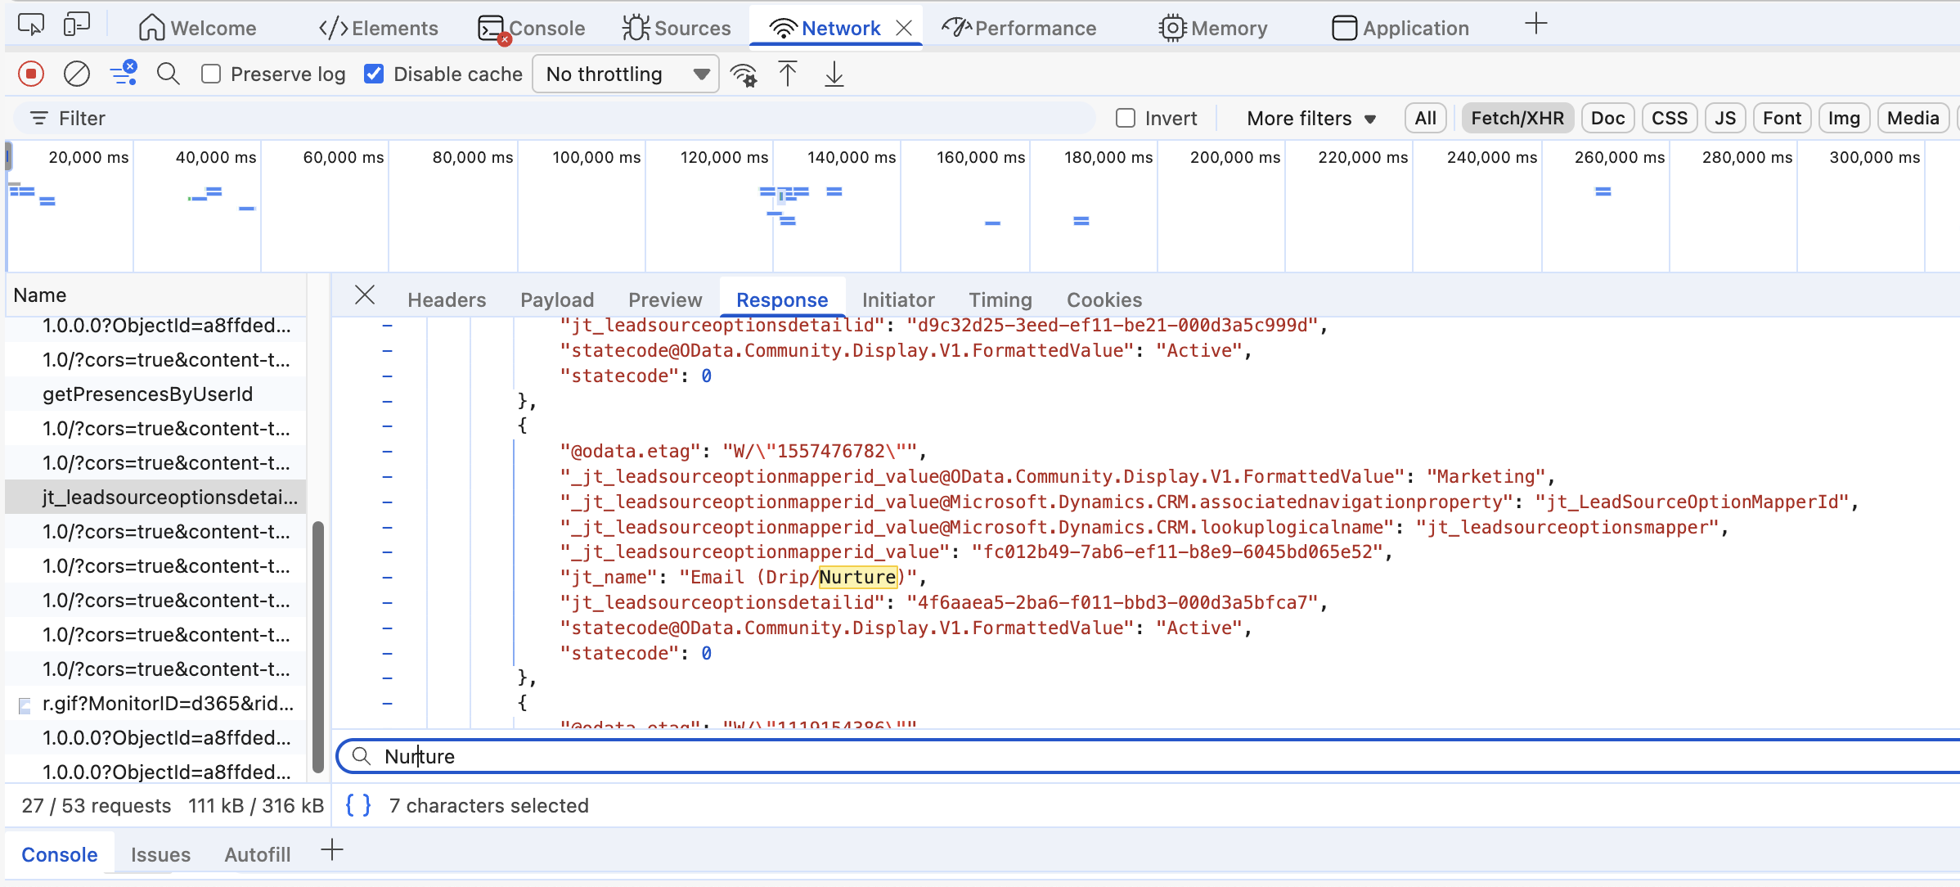Export requests with download arrow icon
The width and height of the screenshot is (1960, 887).
click(833, 74)
